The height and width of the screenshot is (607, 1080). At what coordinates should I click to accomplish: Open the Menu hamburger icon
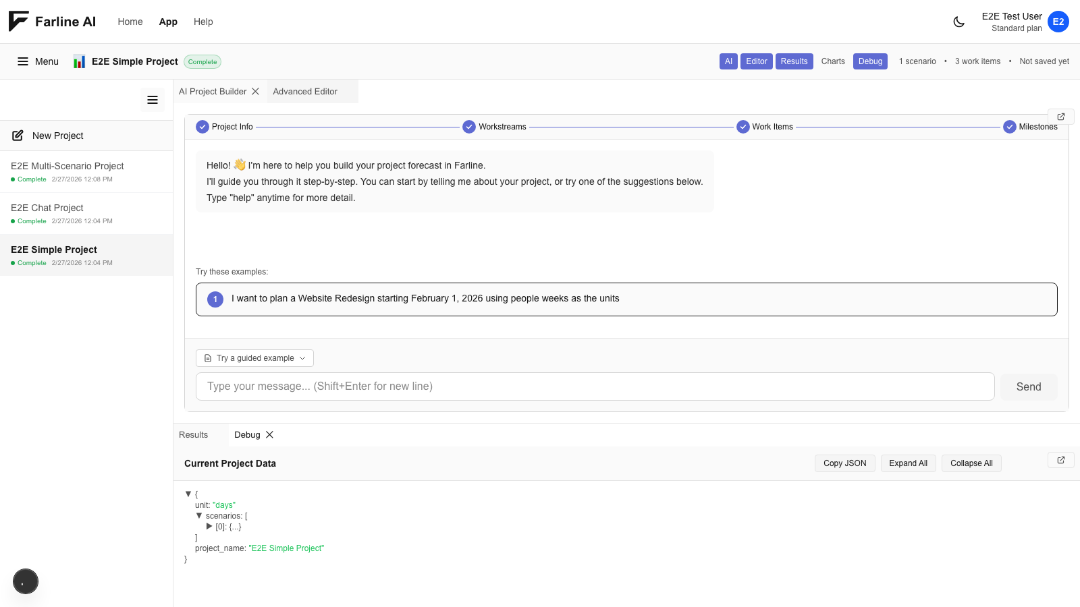[x=23, y=61]
